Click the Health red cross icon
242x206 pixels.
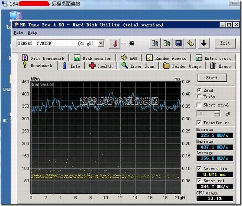tap(92, 66)
